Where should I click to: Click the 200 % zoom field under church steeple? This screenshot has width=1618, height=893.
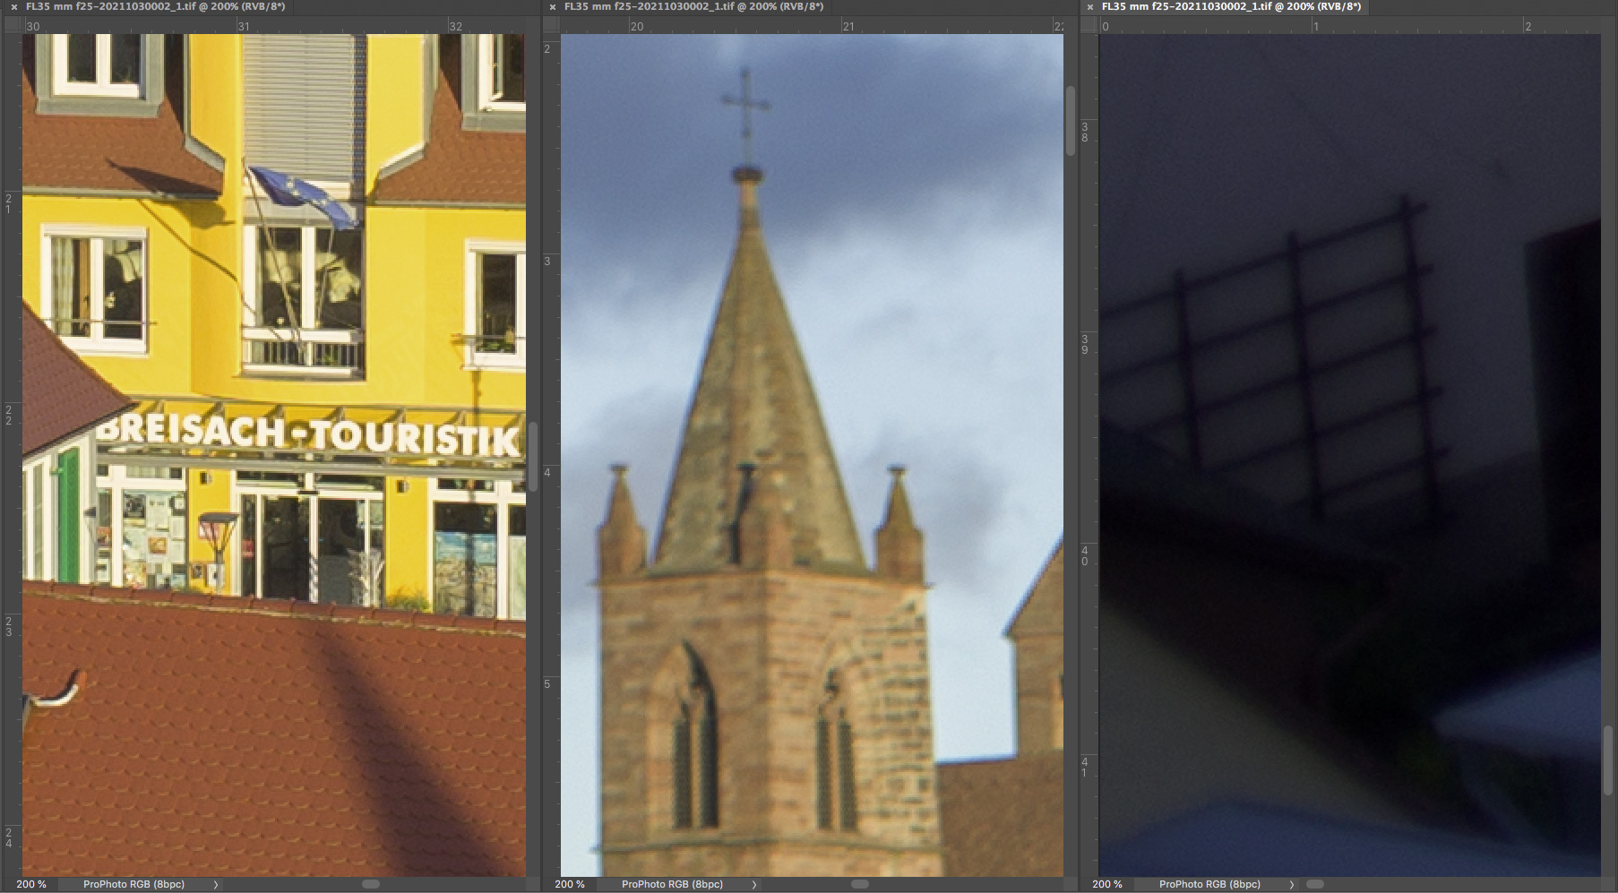570,885
